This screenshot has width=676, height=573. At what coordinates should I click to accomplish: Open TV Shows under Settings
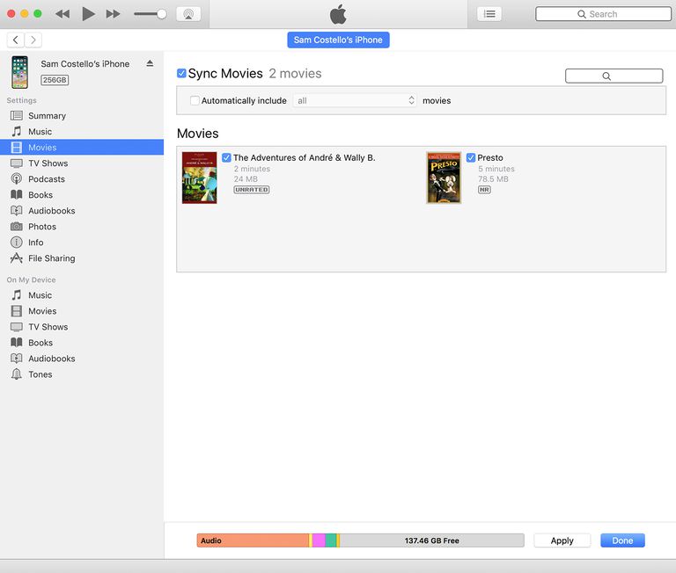pyautogui.click(x=82, y=163)
